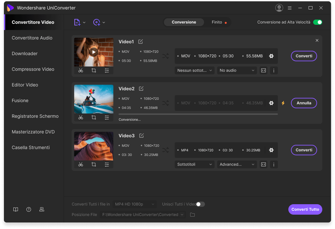Open the Add Files dropdown arrow
335x229 pixels.
(84, 23)
